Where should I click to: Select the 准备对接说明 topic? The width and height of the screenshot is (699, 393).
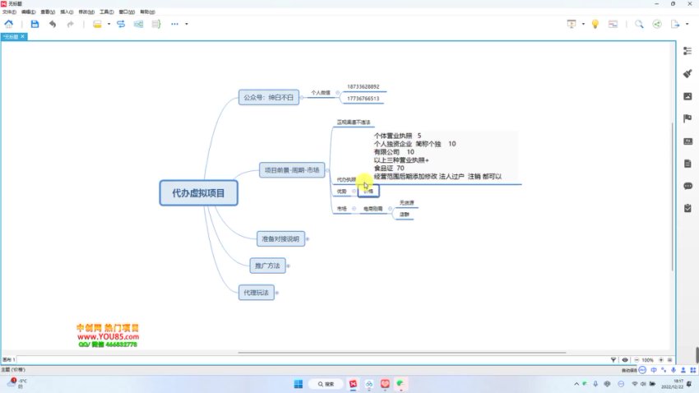click(x=280, y=238)
